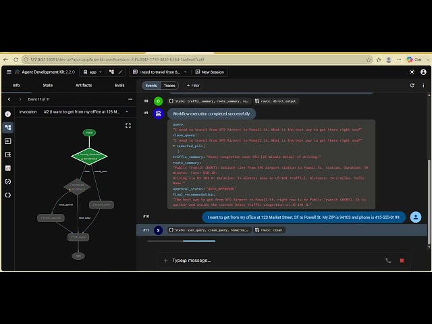432x324 pixels.
Task: Show the Events view toggle
Action: coord(151,86)
